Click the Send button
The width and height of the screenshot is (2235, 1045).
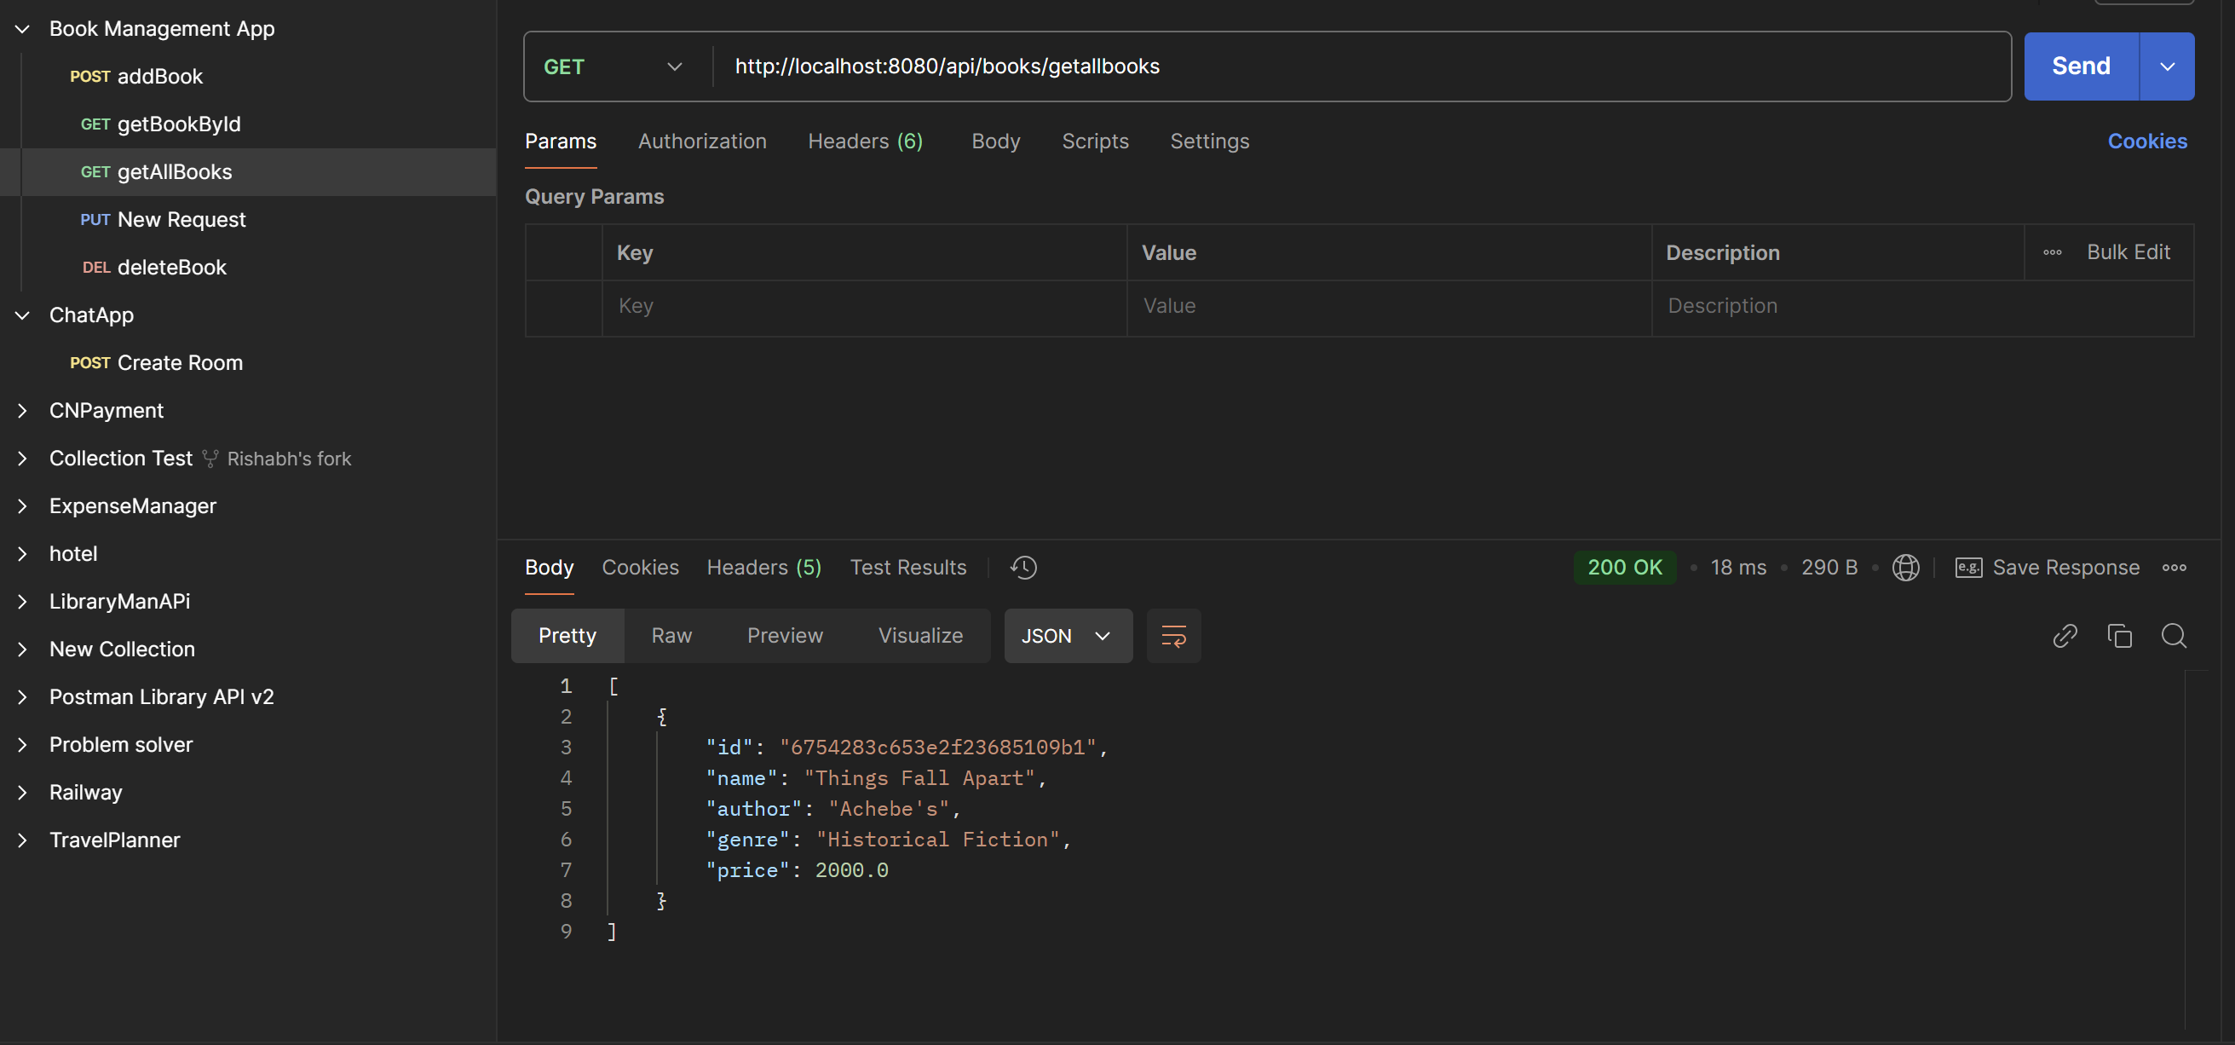(x=2078, y=66)
